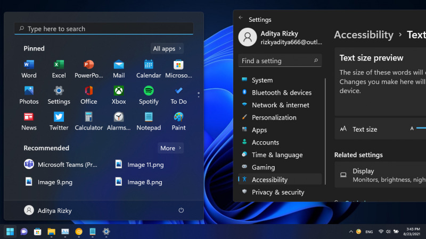Open Word from pinned apps
The height and width of the screenshot is (239, 426).
coord(29,69)
